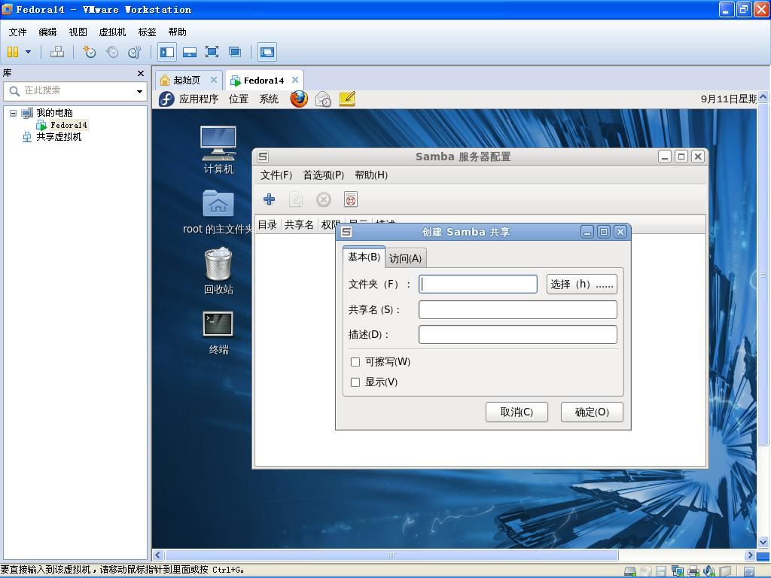The width and height of the screenshot is (771, 578).
Task: Switch to Unity mode icon
Action: (x=235, y=52)
